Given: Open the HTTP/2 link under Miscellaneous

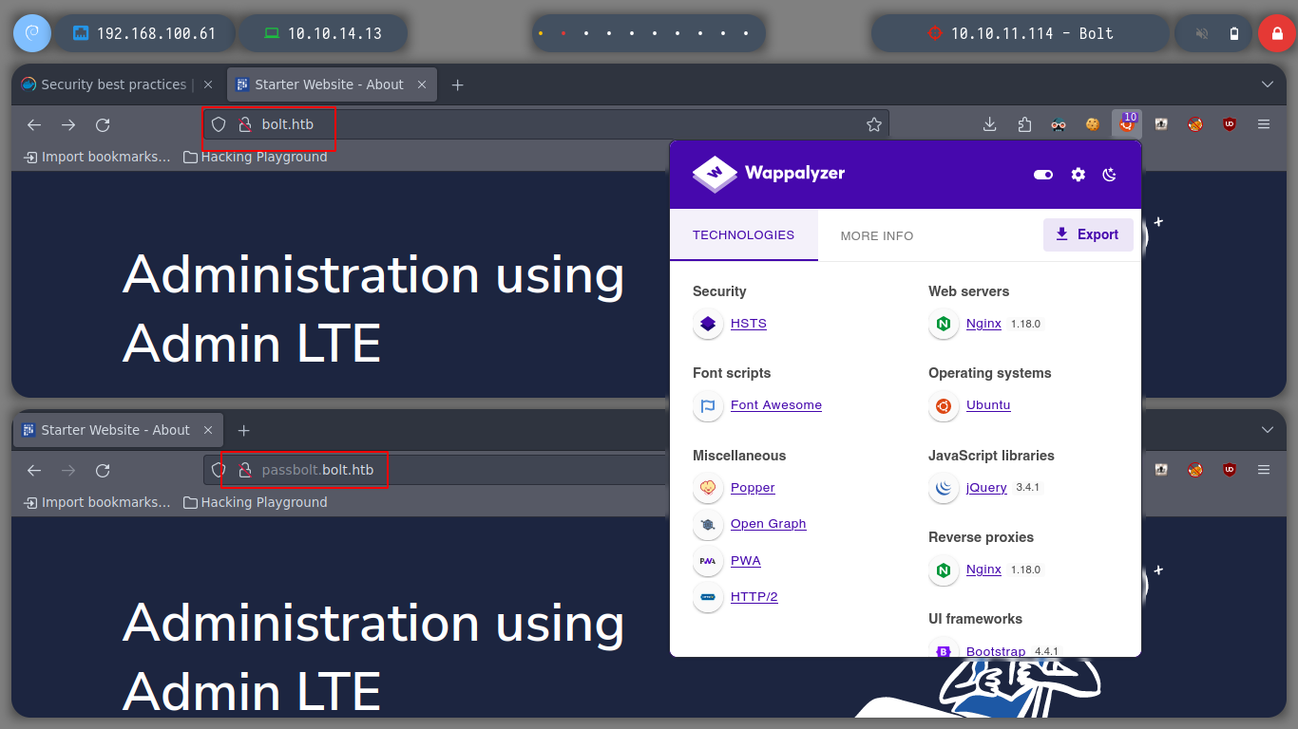Looking at the screenshot, I should (x=754, y=597).
